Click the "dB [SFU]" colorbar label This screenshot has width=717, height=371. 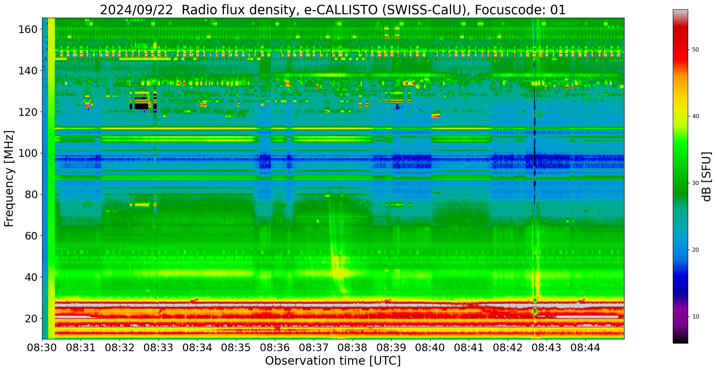[707, 177]
